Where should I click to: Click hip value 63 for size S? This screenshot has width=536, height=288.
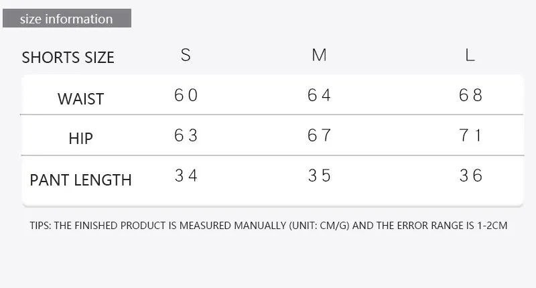pos(186,135)
